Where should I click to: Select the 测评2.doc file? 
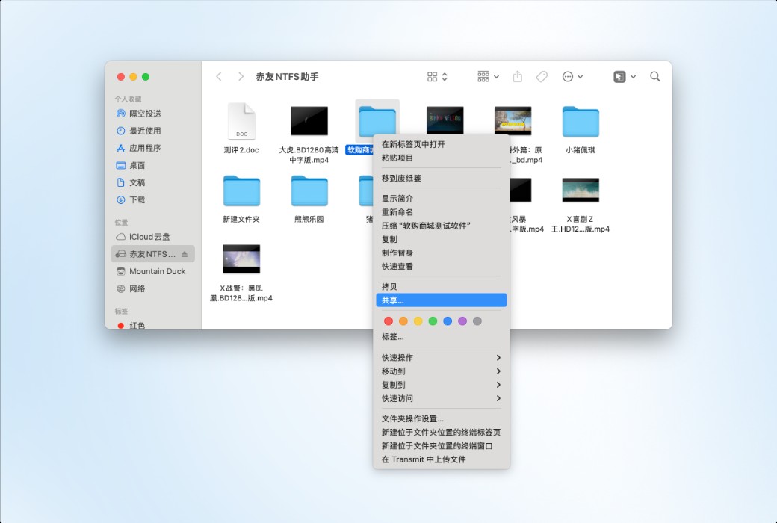point(241,121)
